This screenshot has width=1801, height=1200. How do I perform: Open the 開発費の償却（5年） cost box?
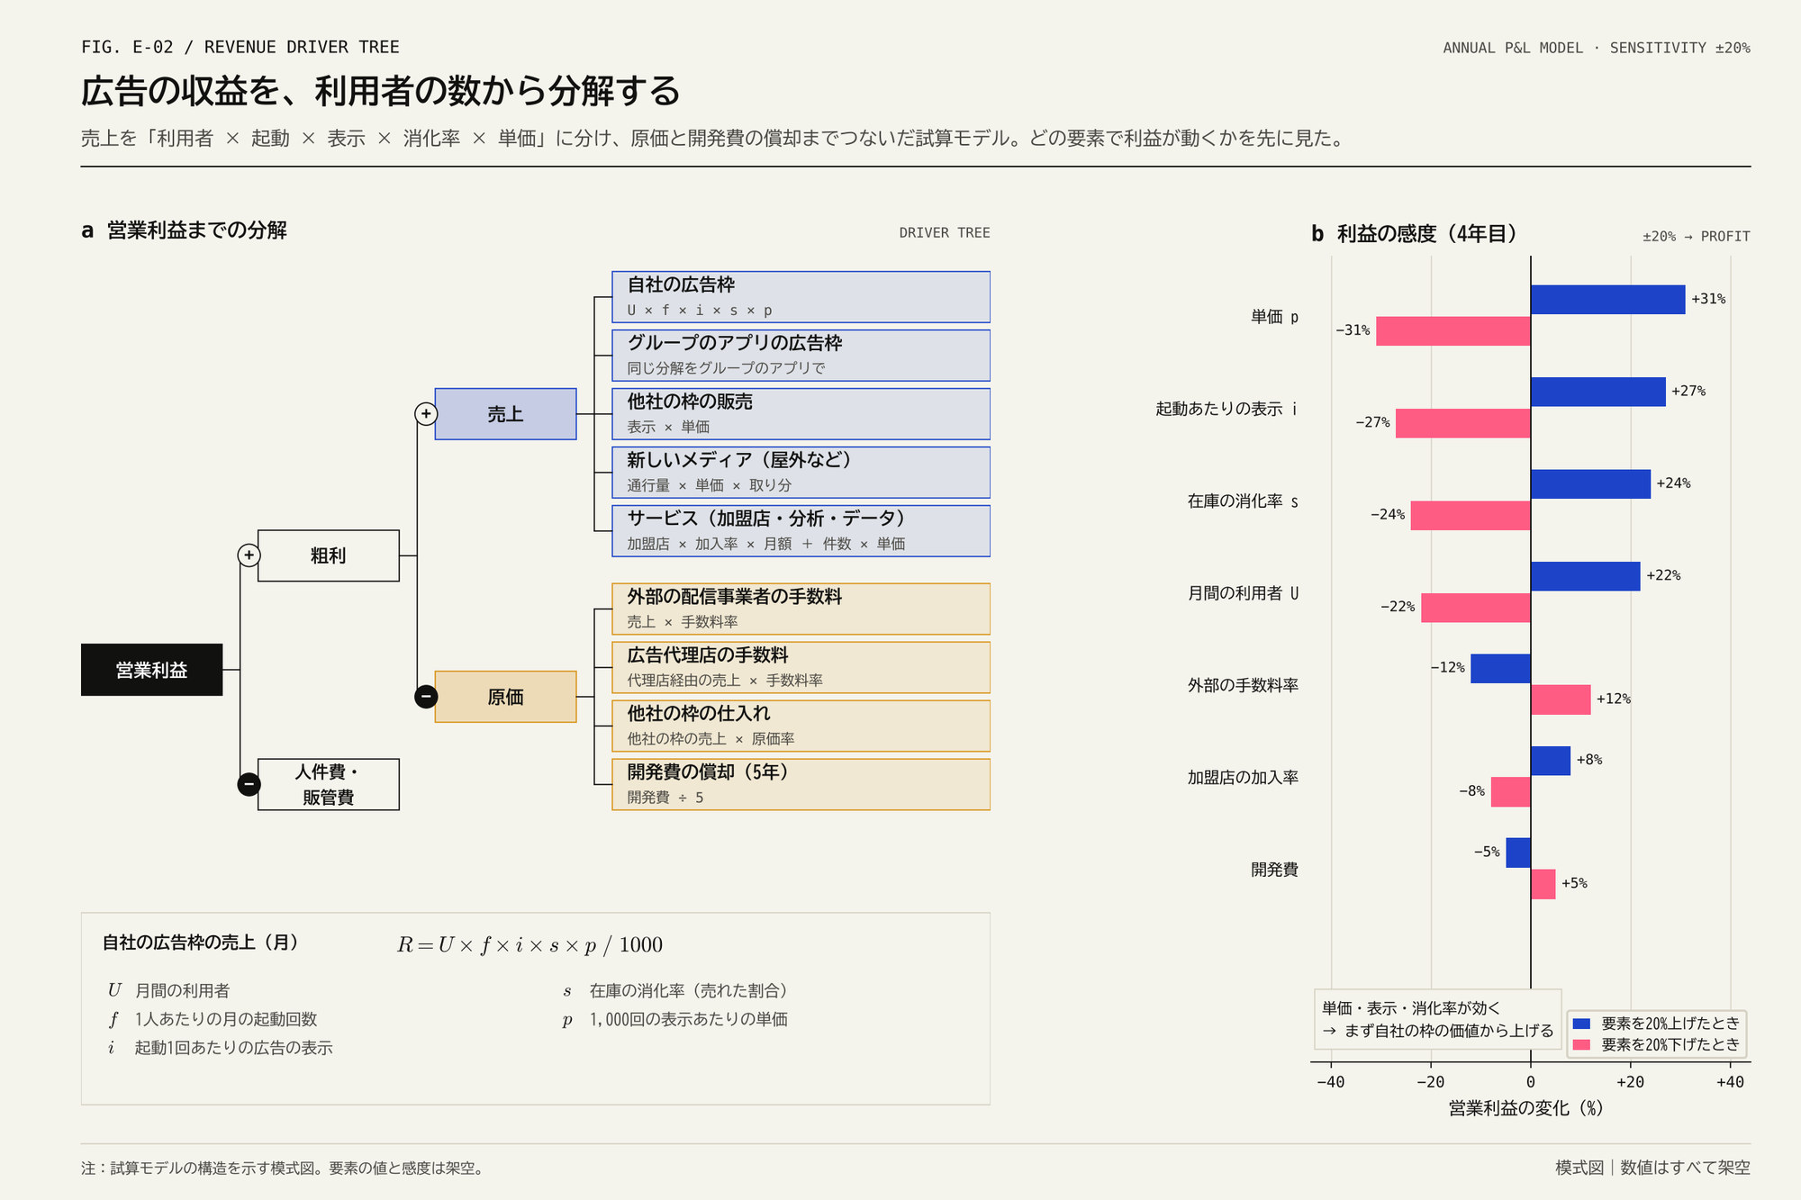(x=801, y=785)
